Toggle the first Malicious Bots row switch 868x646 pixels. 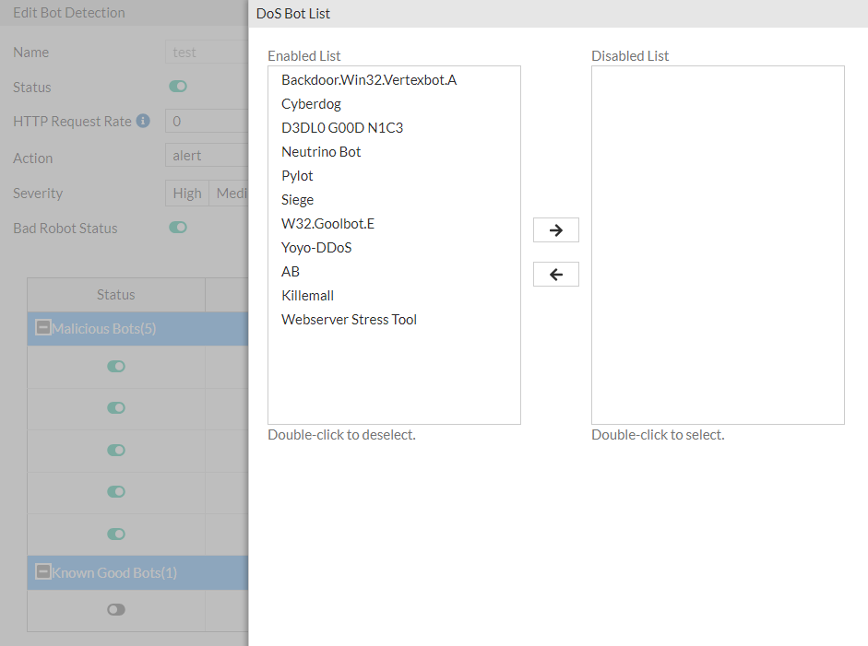click(115, 366)
